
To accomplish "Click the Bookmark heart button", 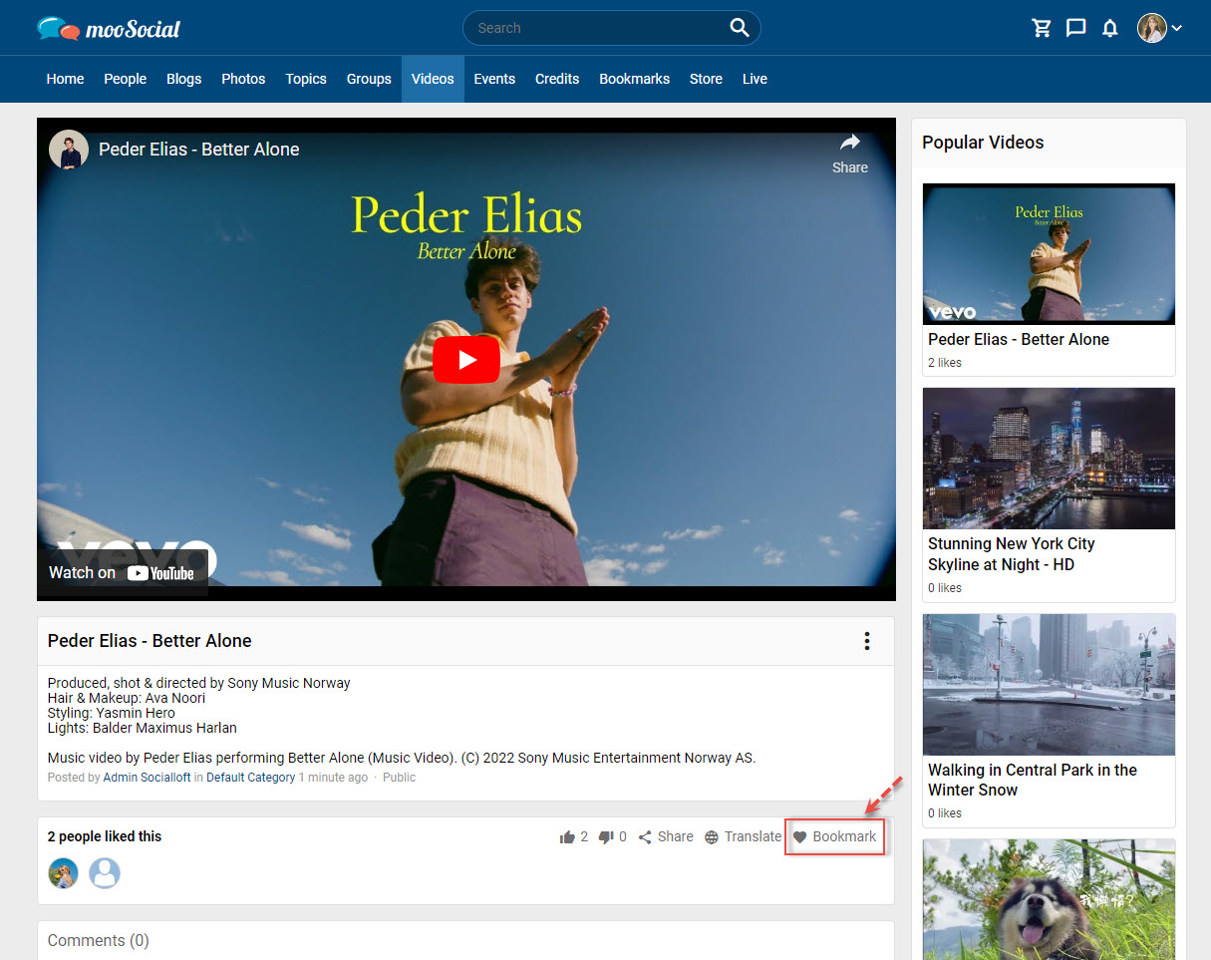I will point(835,837).
